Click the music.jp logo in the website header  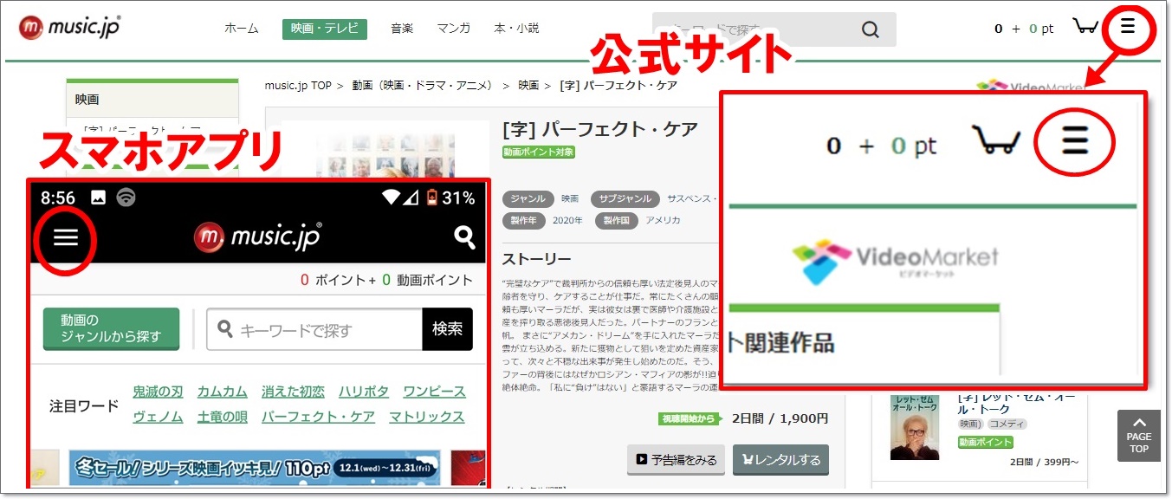coord(69,27)
